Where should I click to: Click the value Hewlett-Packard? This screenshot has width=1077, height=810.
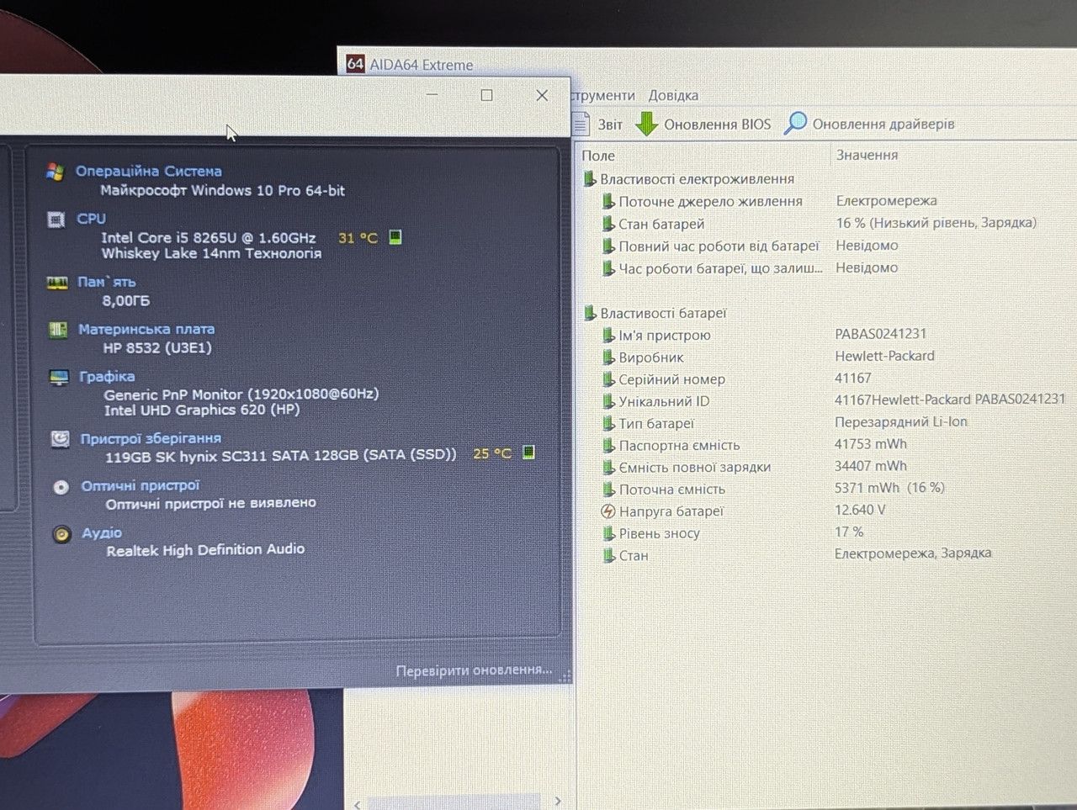pos(884,356)
